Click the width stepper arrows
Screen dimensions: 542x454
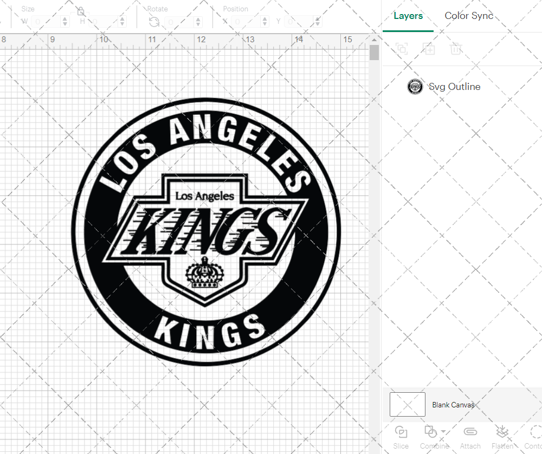(65, 22)
